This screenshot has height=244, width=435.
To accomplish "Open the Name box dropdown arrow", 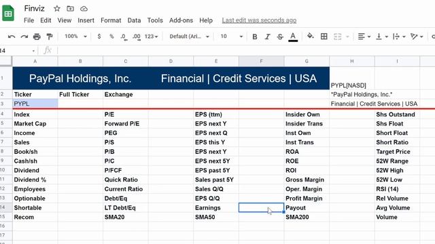I will [x=33, y=51].
